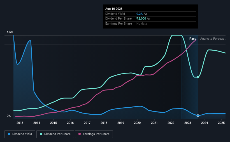Click the Past label on the chart
This screenshot has width=230, height=142.
[192, 39]
